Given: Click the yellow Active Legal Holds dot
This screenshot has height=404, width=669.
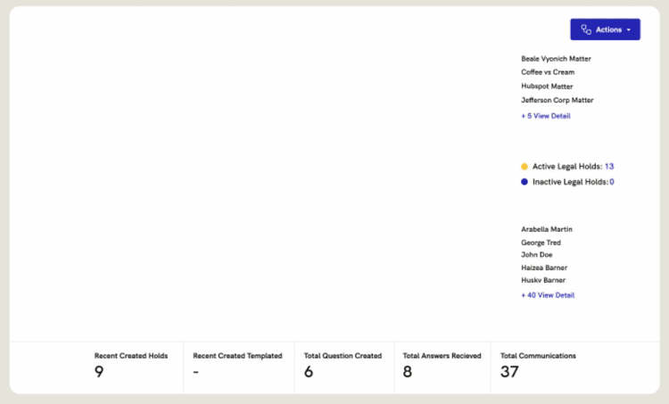Looking at the screenshot, I should point(524,167).
